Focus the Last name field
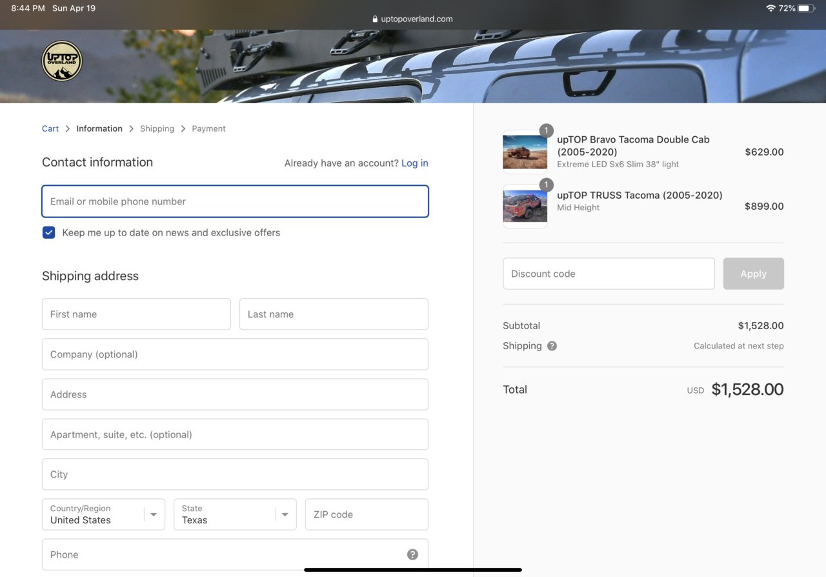 [x=334, y=314]
